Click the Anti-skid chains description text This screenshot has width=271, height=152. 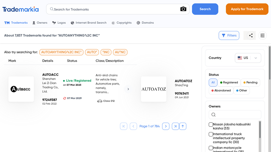click(x=108, y=84)
